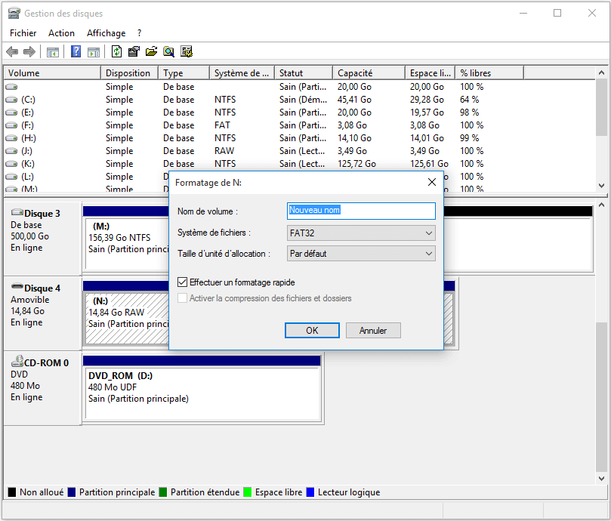This screenshot has width=611, height=521.
Task: Sort the list by Capacité column header
Action: [x=369, y=73]
